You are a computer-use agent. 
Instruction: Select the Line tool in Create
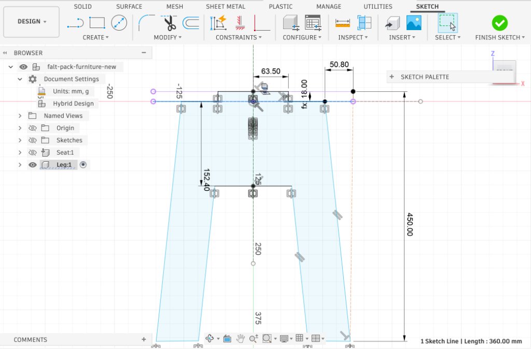[x=75, y=23]
